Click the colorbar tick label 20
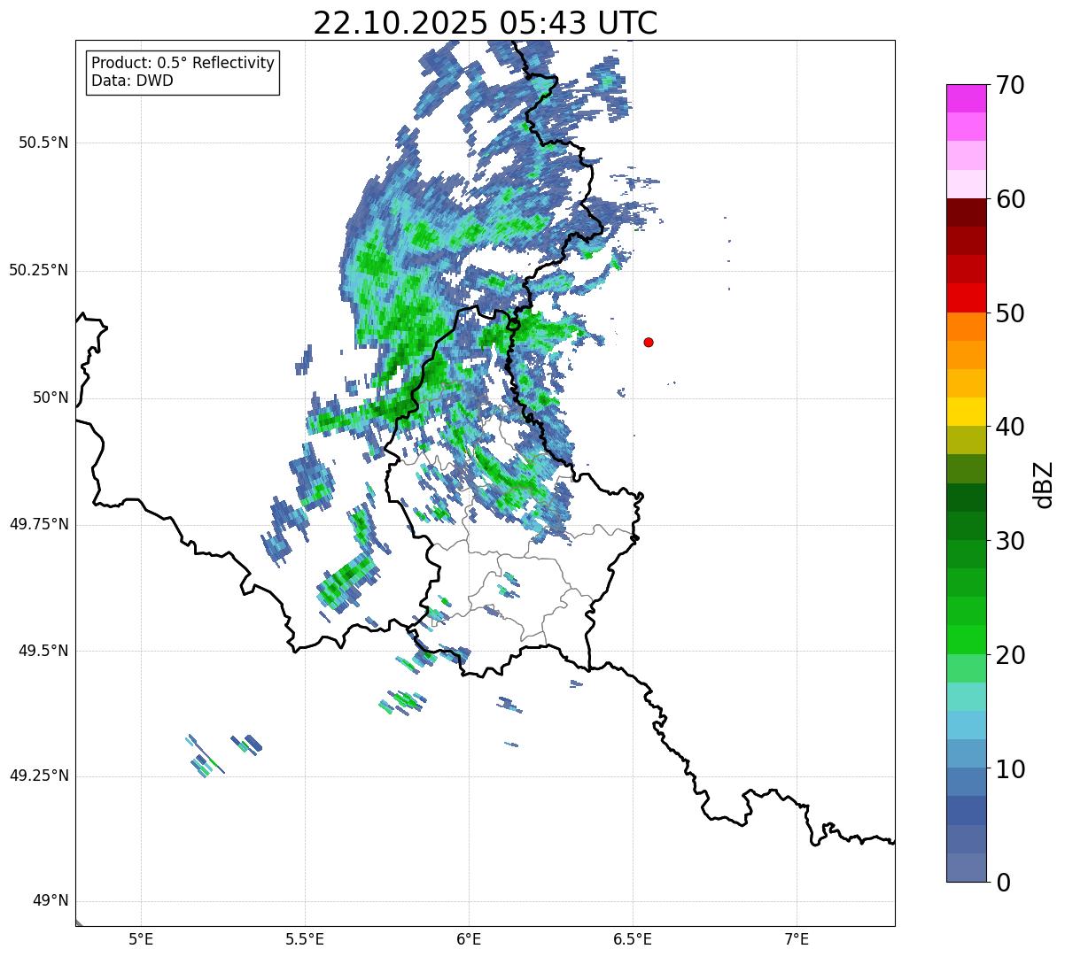Screen dimensions: 1065x957 [1010, 655]
